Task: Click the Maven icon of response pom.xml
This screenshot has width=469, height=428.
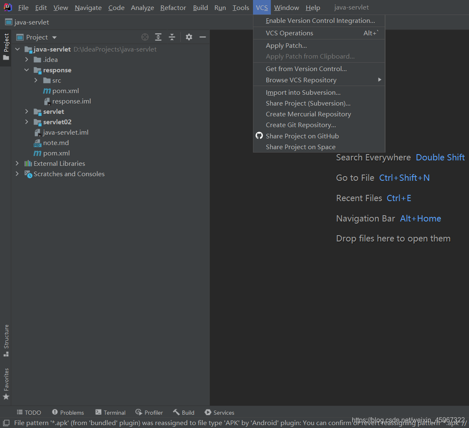Action: 47,91
